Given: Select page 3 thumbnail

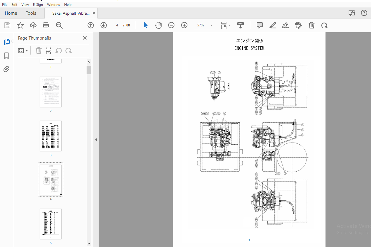Looking at the screenshot, I should tap(51, 136).
